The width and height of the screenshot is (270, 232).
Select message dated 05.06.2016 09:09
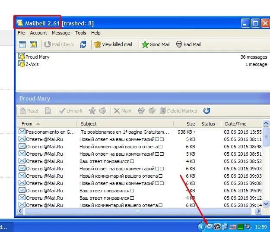pyautogui.click(x=140, y=191)
